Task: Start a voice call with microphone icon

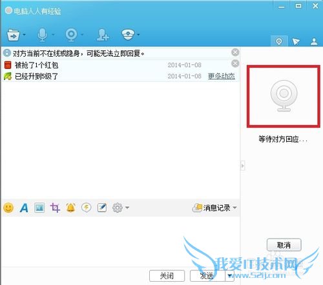Action: 42,35
